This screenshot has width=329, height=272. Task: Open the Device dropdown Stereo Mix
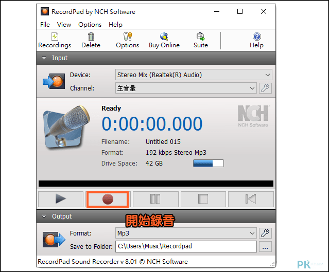(194, 75)
